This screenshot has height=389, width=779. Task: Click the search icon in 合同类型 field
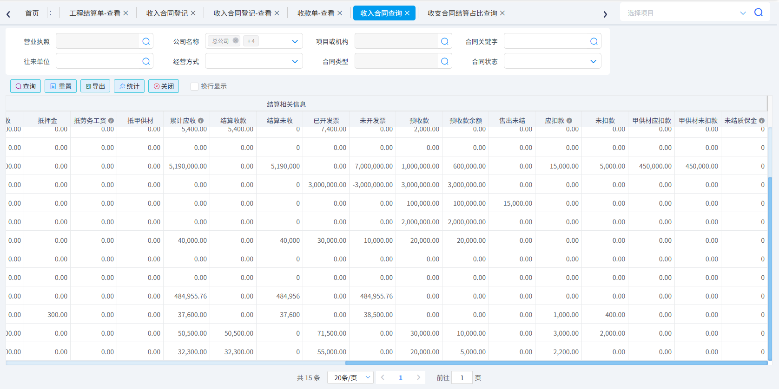click(x=445, y=61)
